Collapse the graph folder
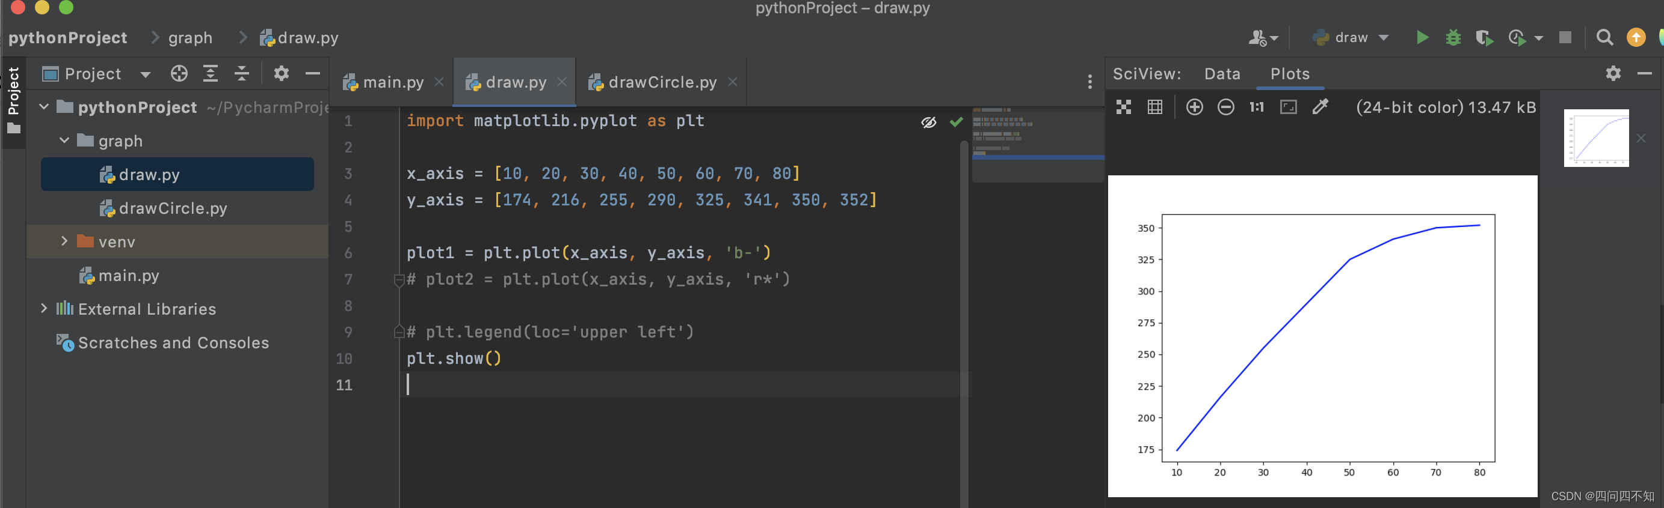The width and height of the screenshot is (1664, 508). pos(64,141)
